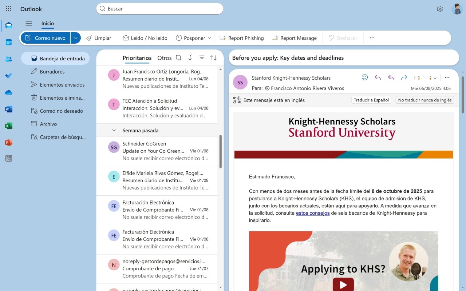The height and width of the screenshot is (291, 466).
Task: Switch to the Otros inbox tab
Action: click(165, 58)
